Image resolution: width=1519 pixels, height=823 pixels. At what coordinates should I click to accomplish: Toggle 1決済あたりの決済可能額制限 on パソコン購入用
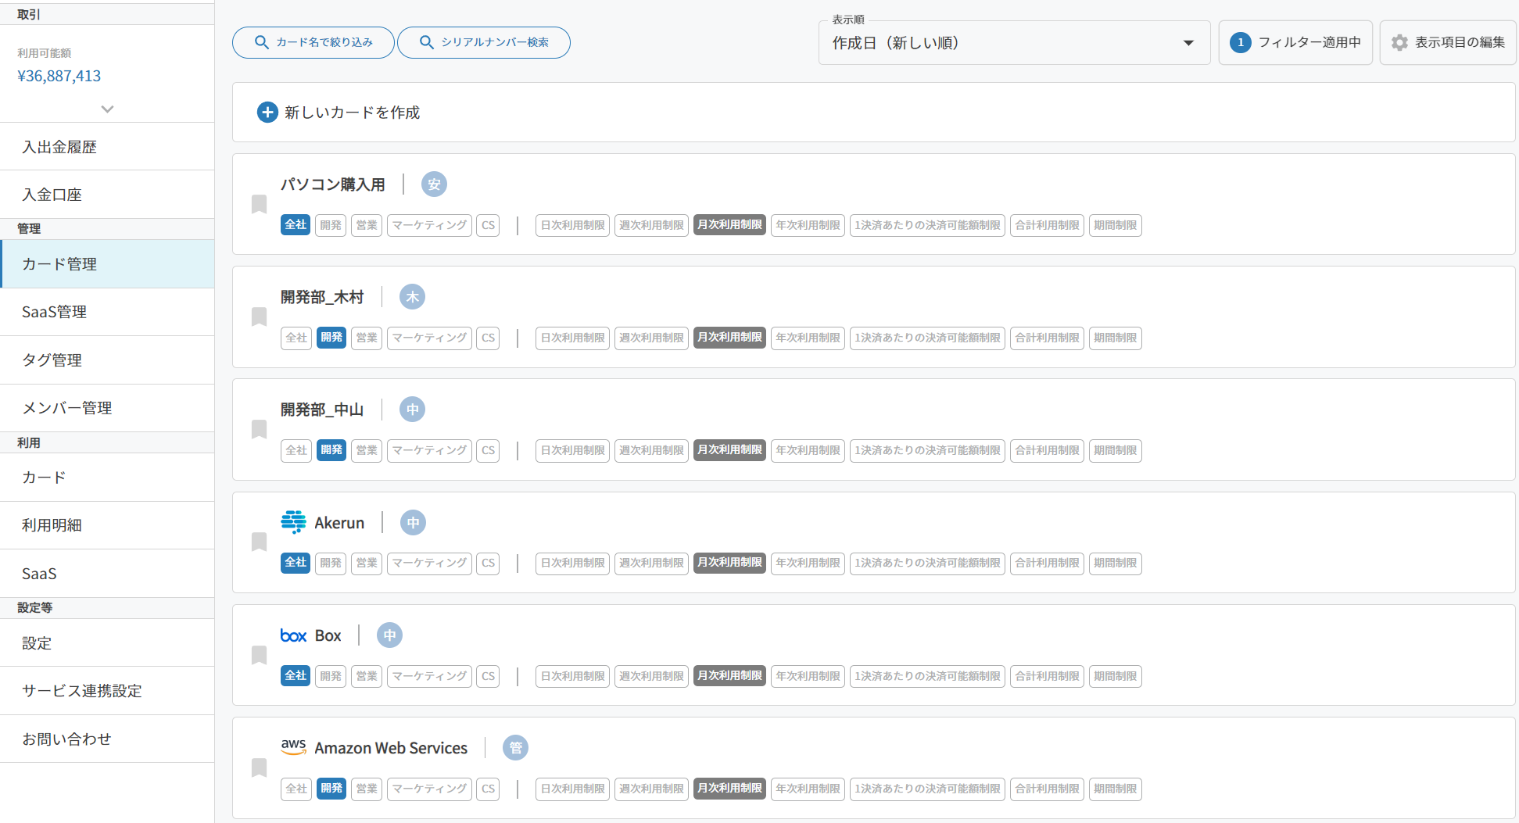pos(927,225)
